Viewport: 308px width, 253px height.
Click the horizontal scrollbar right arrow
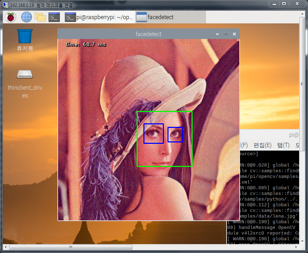point(296,247)
